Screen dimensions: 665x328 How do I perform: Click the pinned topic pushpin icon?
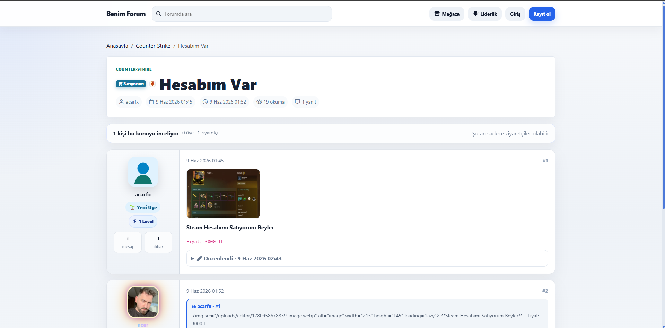pos(152,84)
